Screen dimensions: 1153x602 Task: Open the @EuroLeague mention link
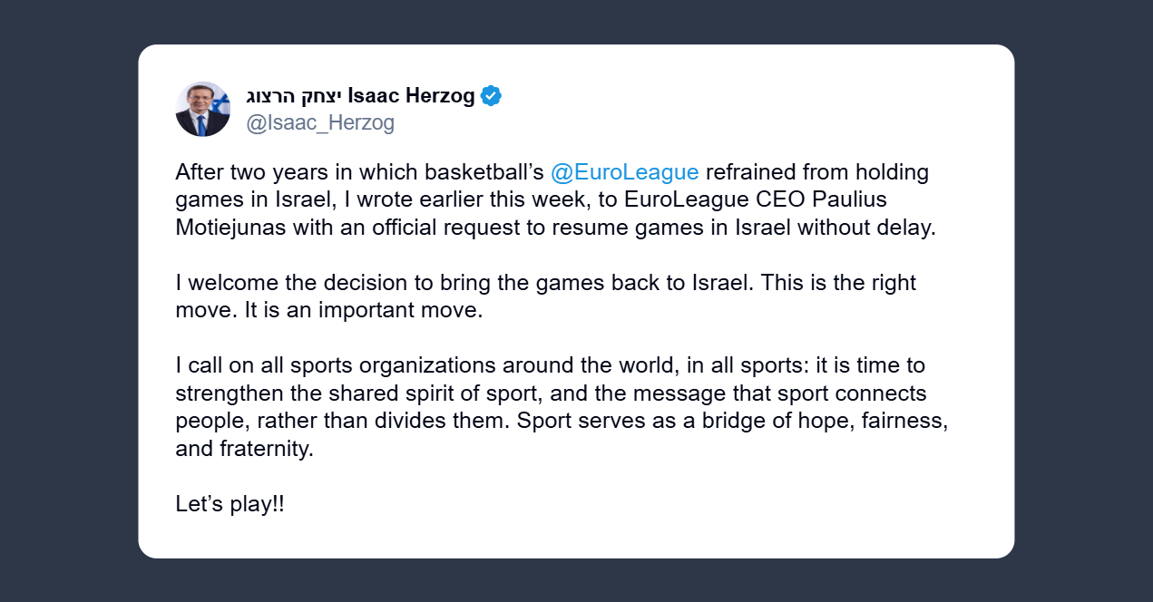[x=624, y=172]
